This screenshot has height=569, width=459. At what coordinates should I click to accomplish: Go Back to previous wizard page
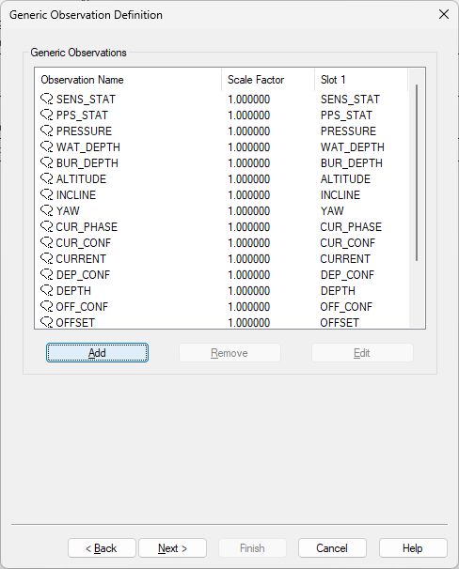coord(102,548)
